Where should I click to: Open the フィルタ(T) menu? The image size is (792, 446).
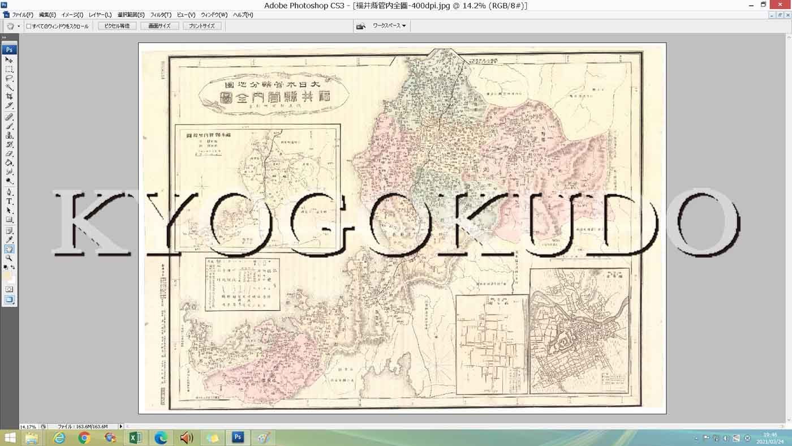pyautogui.click(x=161, y=15)
